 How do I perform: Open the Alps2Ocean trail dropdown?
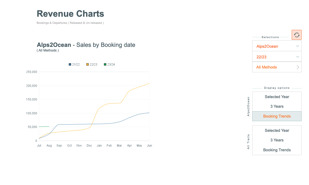(277, 46)
